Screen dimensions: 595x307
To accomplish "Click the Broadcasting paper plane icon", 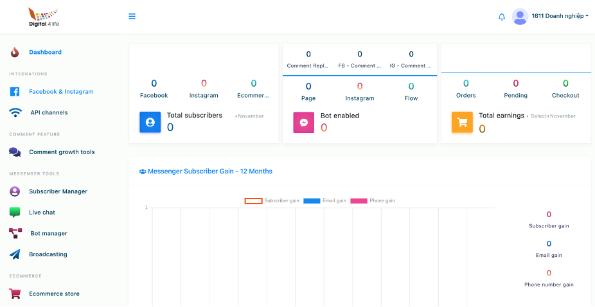I will 15,254.
